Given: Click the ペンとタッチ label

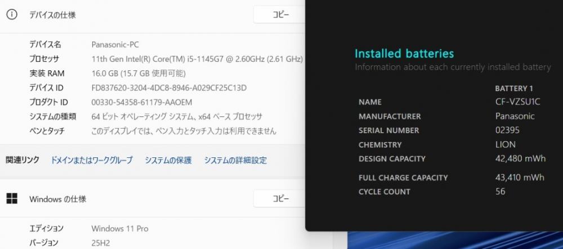Looking at the screenshot, I should coord(47,131).
